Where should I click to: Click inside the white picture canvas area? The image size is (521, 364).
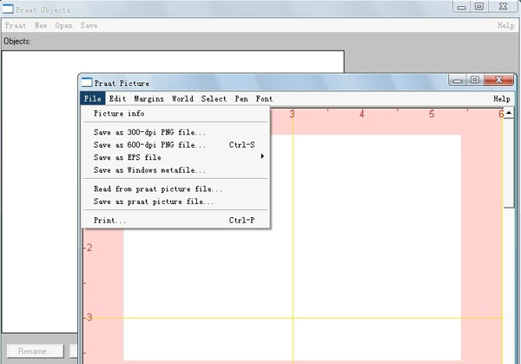pyautogui.click(x=365, y=252)
